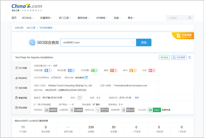The height and width of the screenshot is (138, 204).
Task: Click the 水滴信用 badge
Action: coord(76,110)
